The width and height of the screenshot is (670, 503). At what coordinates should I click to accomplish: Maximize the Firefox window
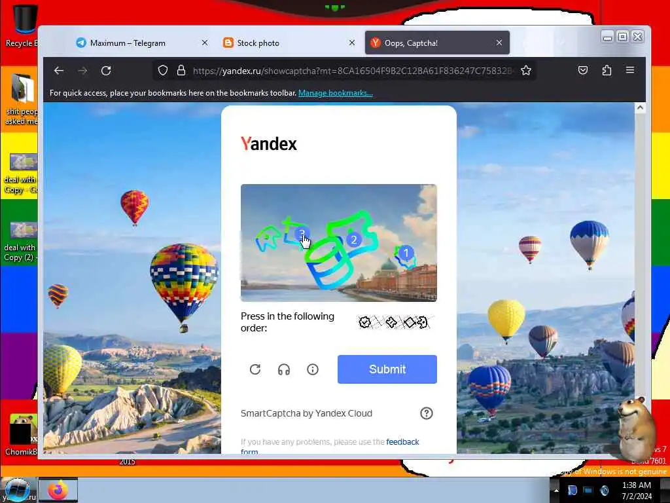point(623,37)
